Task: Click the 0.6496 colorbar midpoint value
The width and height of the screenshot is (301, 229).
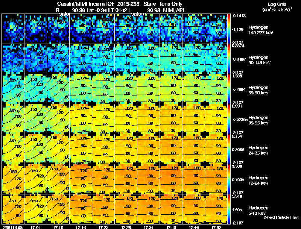Action: pos(239,59)
